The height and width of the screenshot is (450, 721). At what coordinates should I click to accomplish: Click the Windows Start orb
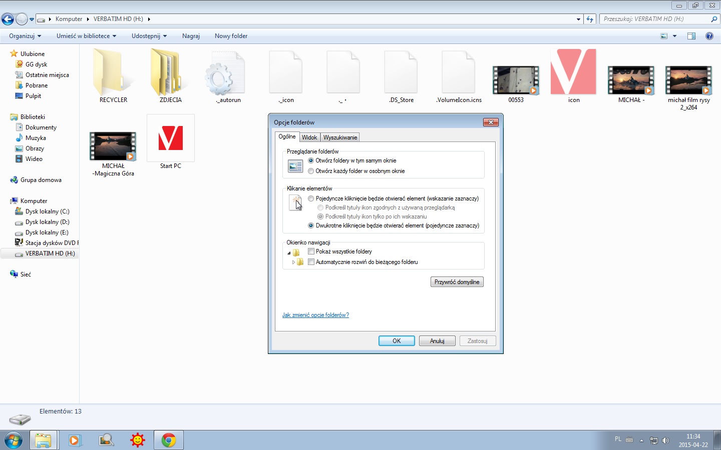(14, 440)
